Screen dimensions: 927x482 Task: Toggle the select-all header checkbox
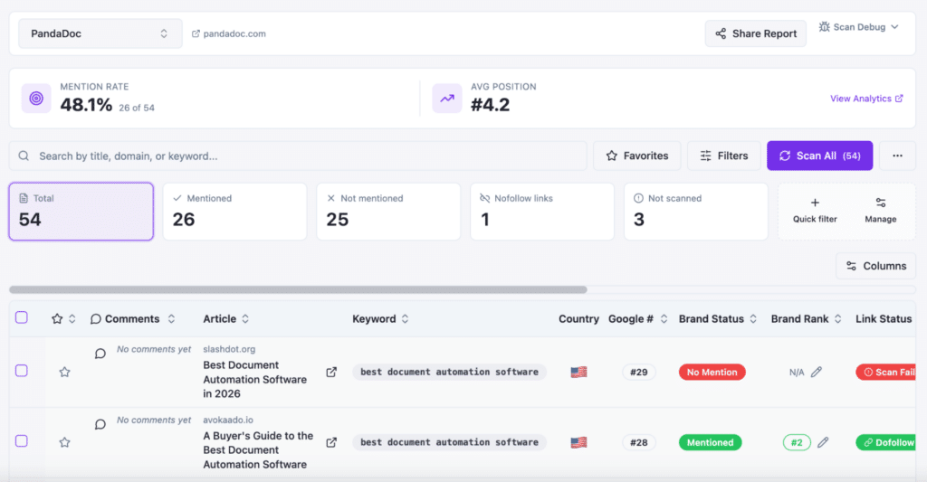click(22, 317)
